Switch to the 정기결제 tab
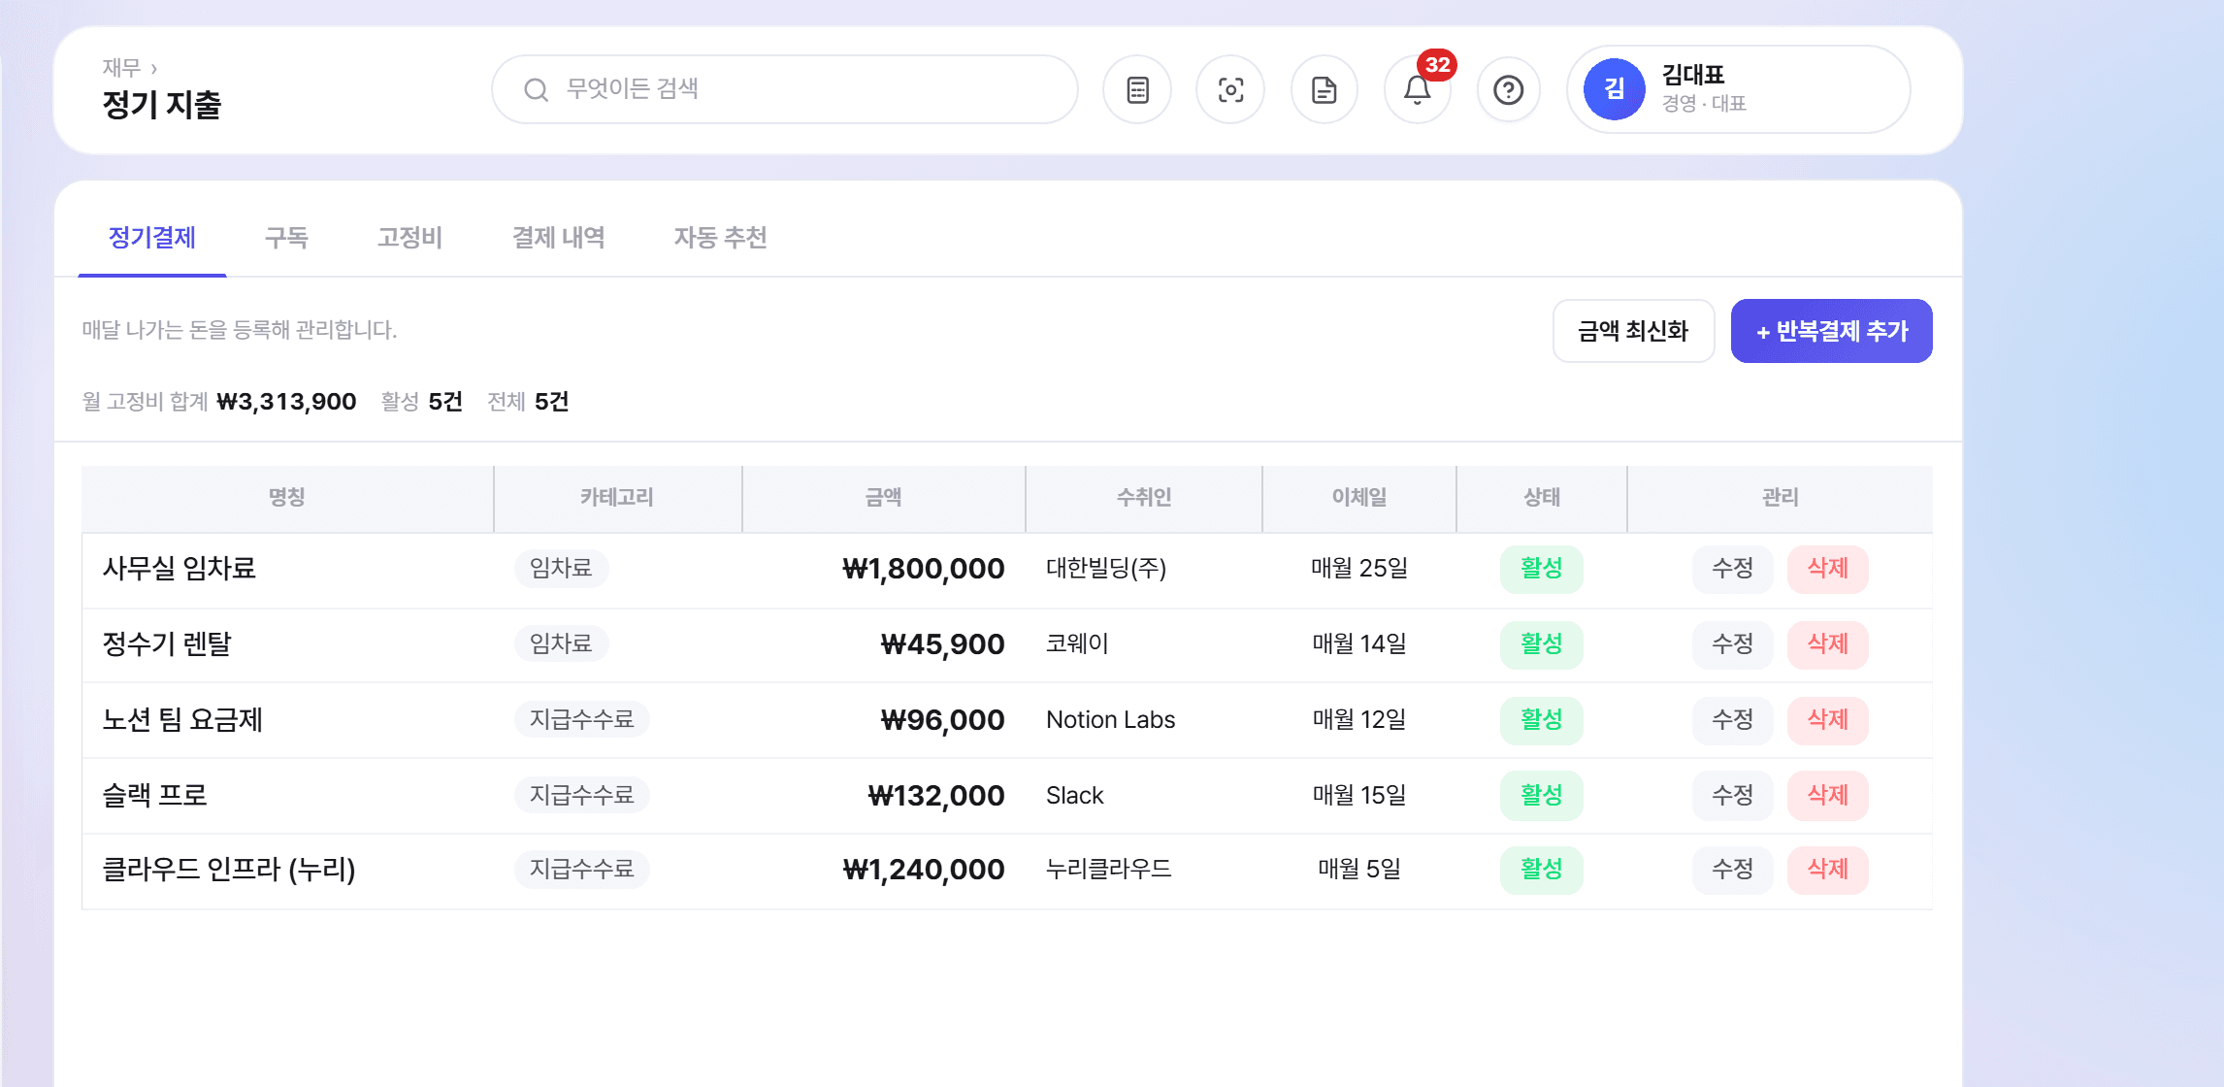 pyautogui.click(x=152, y=238)
